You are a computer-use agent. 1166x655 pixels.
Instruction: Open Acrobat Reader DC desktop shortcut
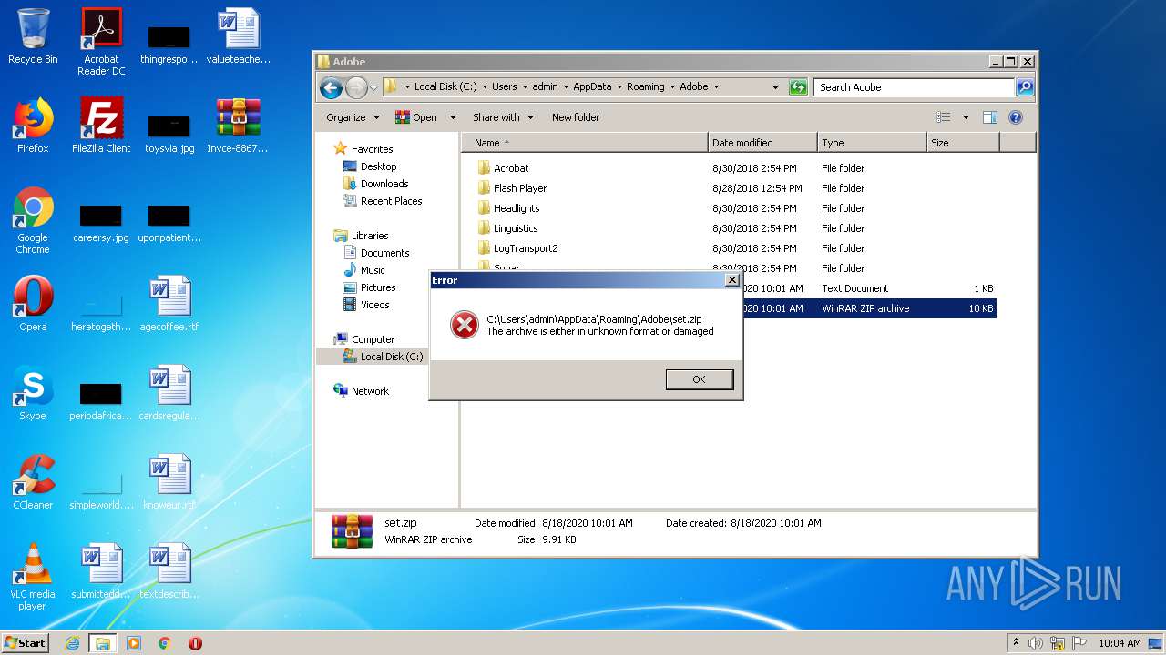pyautogui.click(x=101, y=42)
